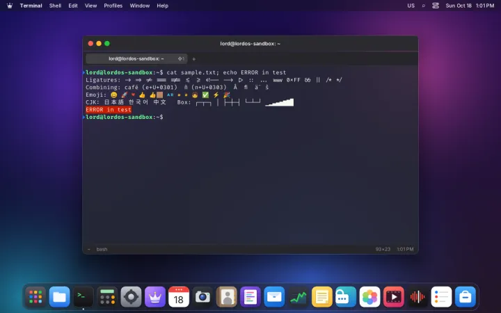Open the Shell menu
This screenshot has height=313, width=501.
tap(55, 6)
